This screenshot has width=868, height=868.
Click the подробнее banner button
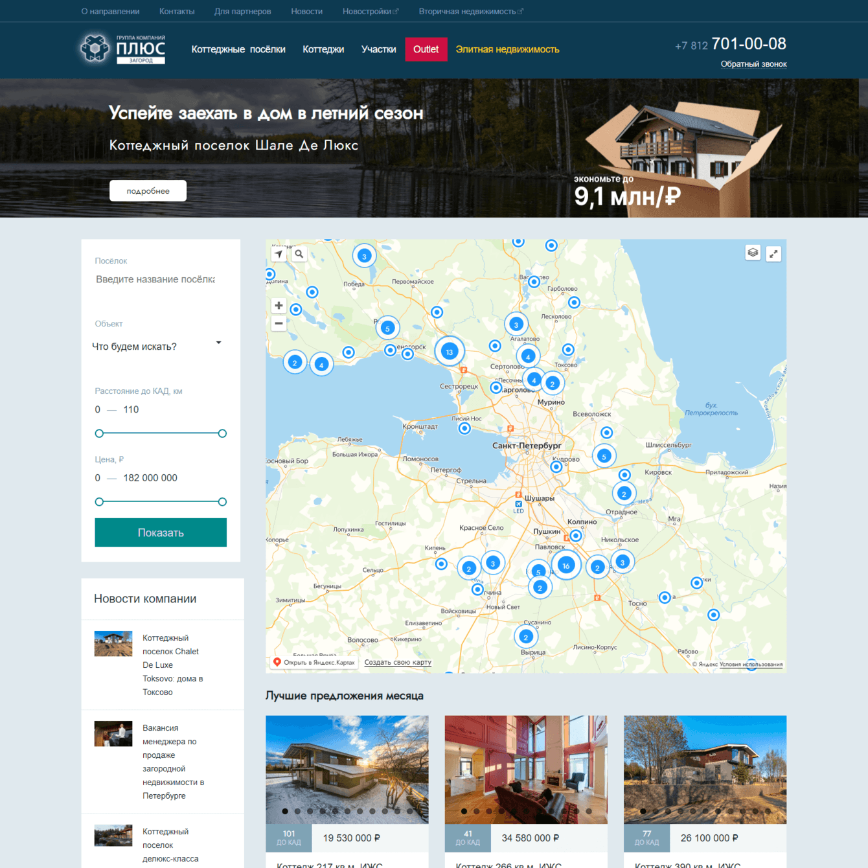[x=148, y=191]
